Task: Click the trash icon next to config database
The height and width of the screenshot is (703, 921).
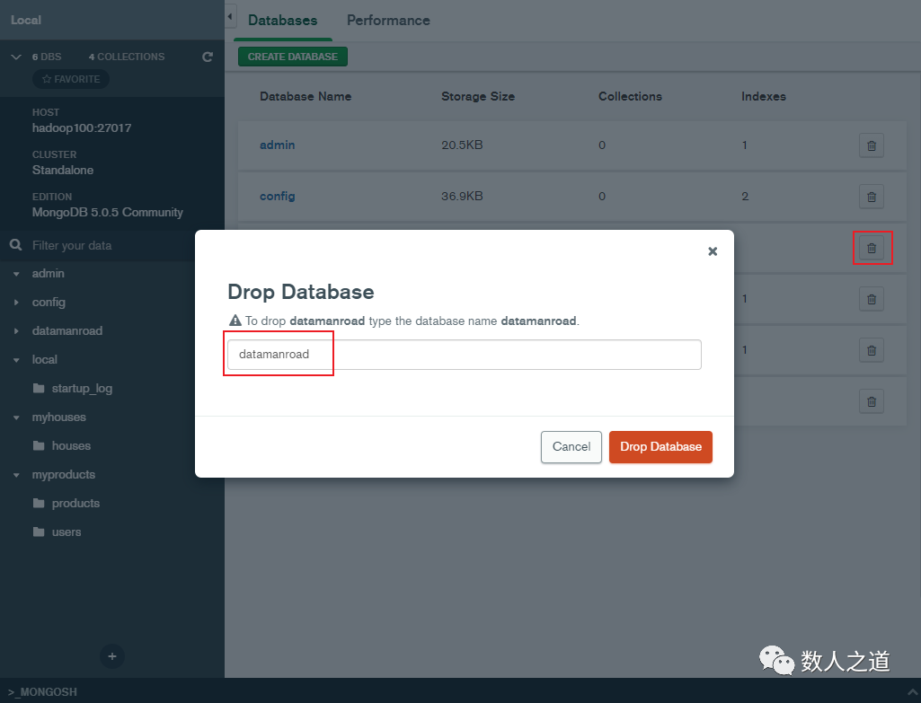Action: (871, 197)
